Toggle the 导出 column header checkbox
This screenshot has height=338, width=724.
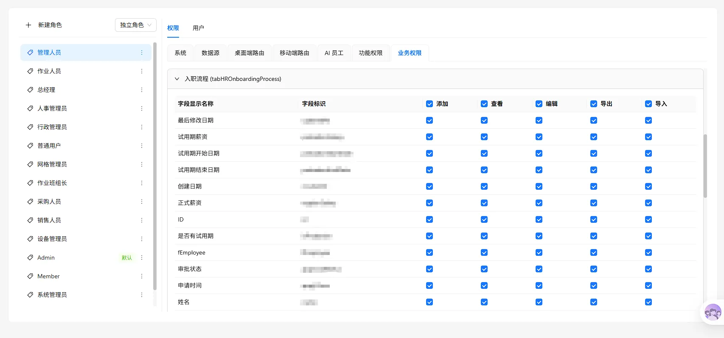(x=594, y=104)
